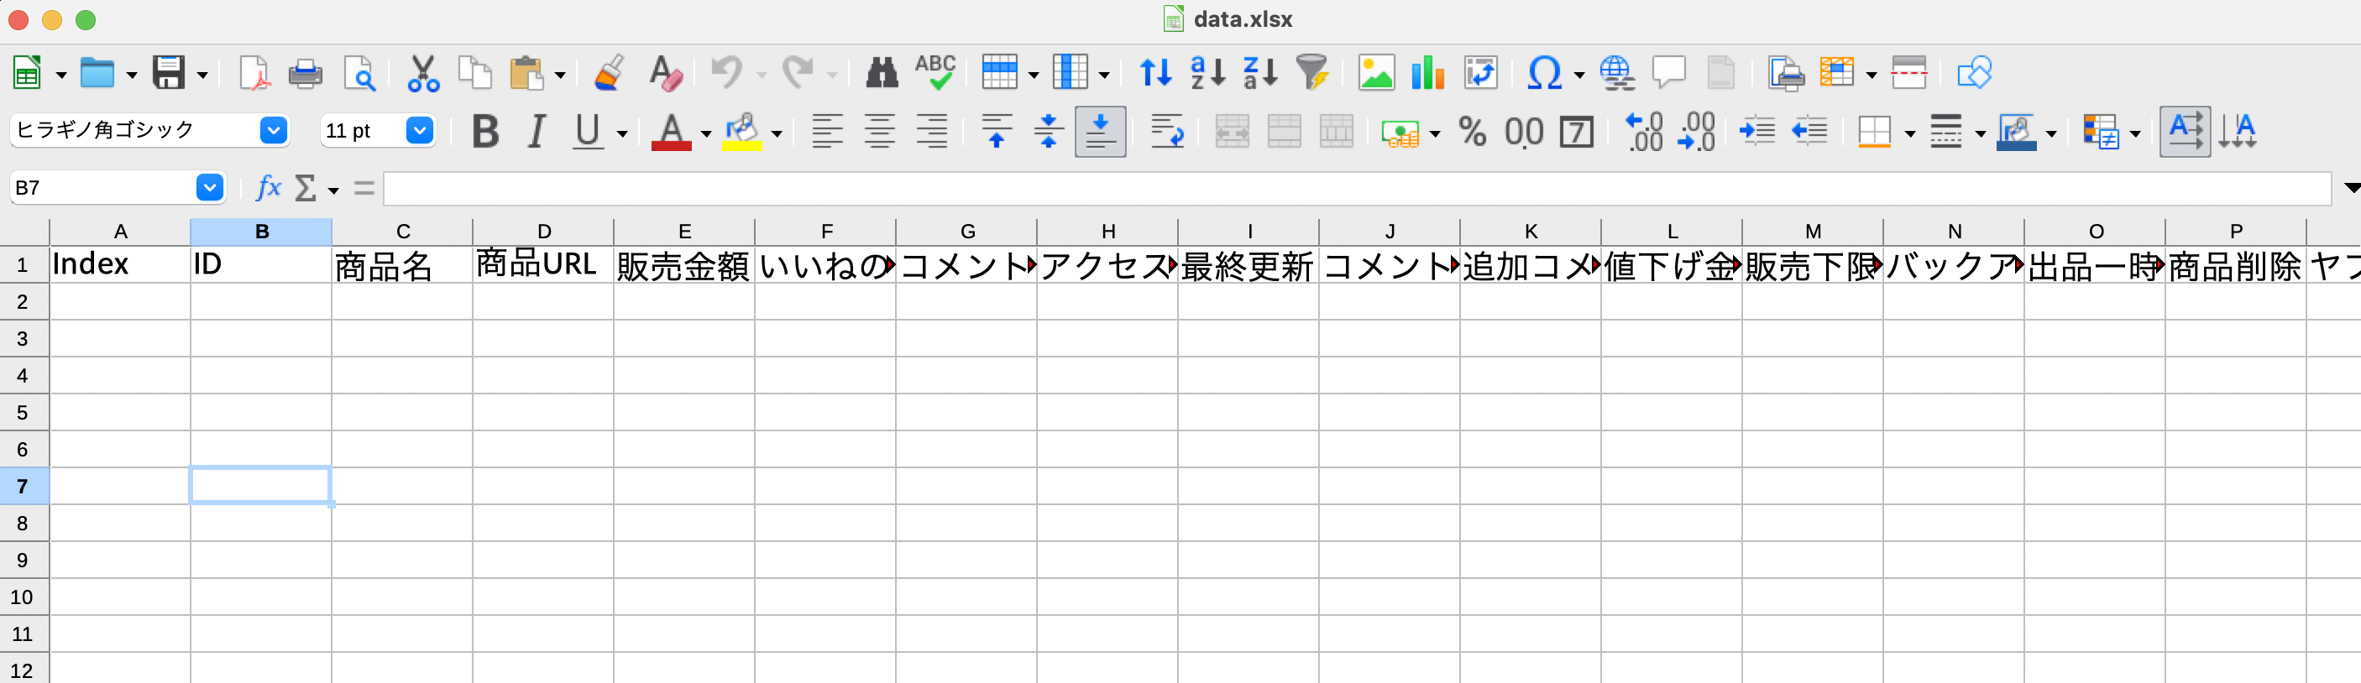Image resolution: width=2361 pixels, height=683 pixels.
Task: Open the recent documents dropdown arrow
Action: (131, 75)
